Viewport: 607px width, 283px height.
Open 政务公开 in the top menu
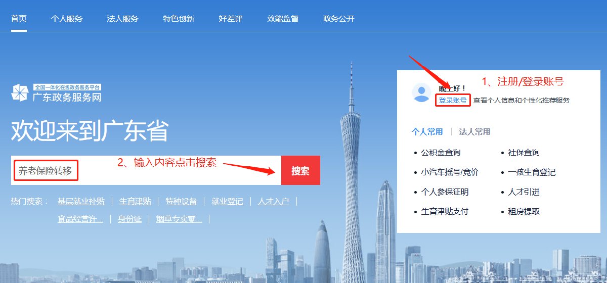339,19
